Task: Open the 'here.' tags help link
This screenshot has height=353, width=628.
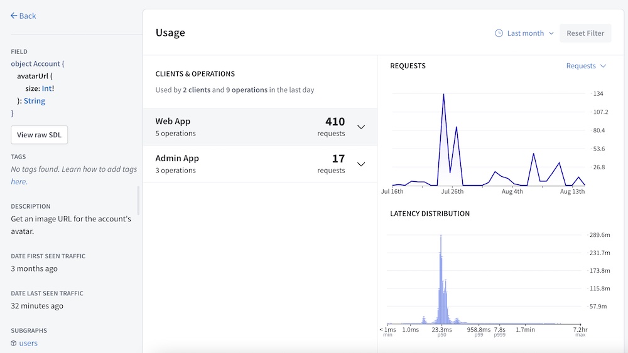Action: coord(19,181)
